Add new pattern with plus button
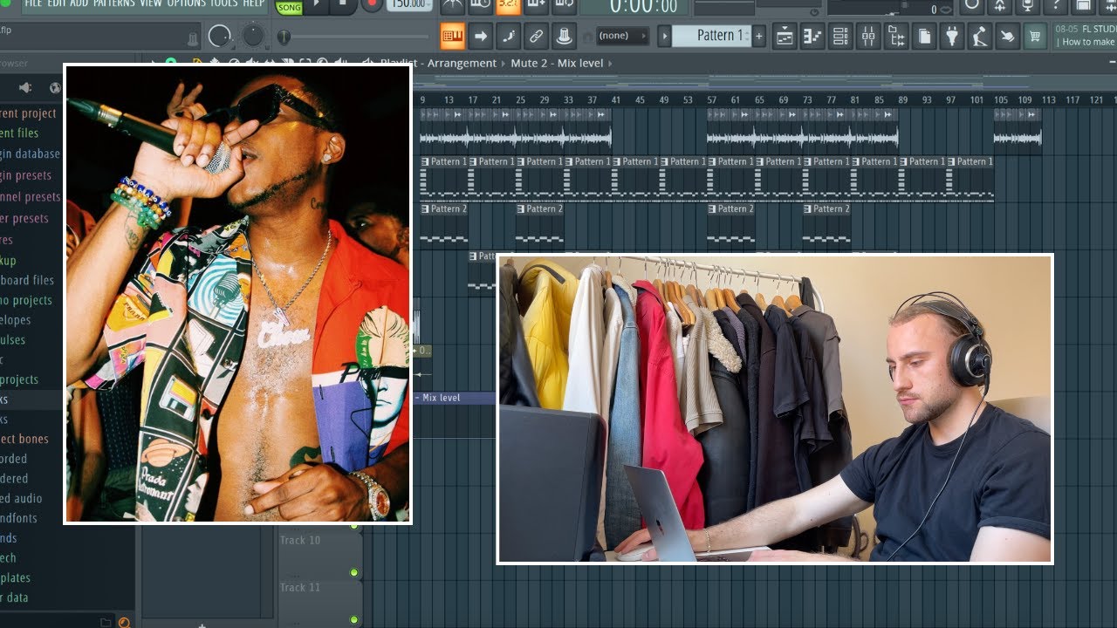This screenshot has height=628, width=1117. (759, 36)
